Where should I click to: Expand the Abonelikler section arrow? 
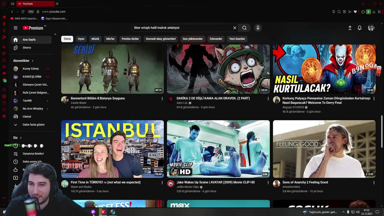[33, 61]
